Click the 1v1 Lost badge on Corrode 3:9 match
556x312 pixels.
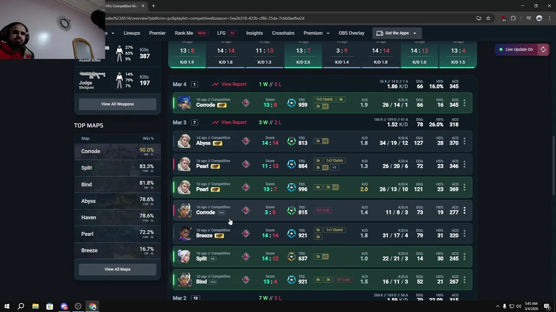point(323,210)
